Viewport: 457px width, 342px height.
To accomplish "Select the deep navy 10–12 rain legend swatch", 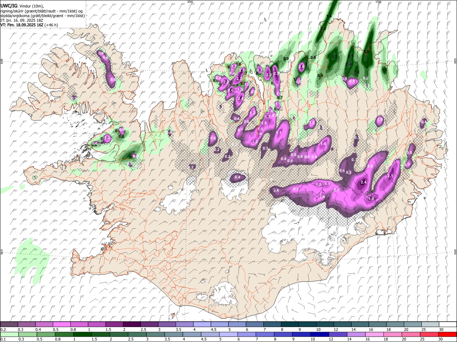I will coord(320,334).
